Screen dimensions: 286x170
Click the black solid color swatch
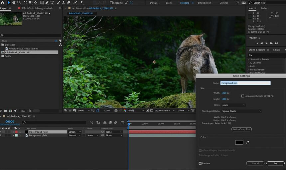[239, 142]
